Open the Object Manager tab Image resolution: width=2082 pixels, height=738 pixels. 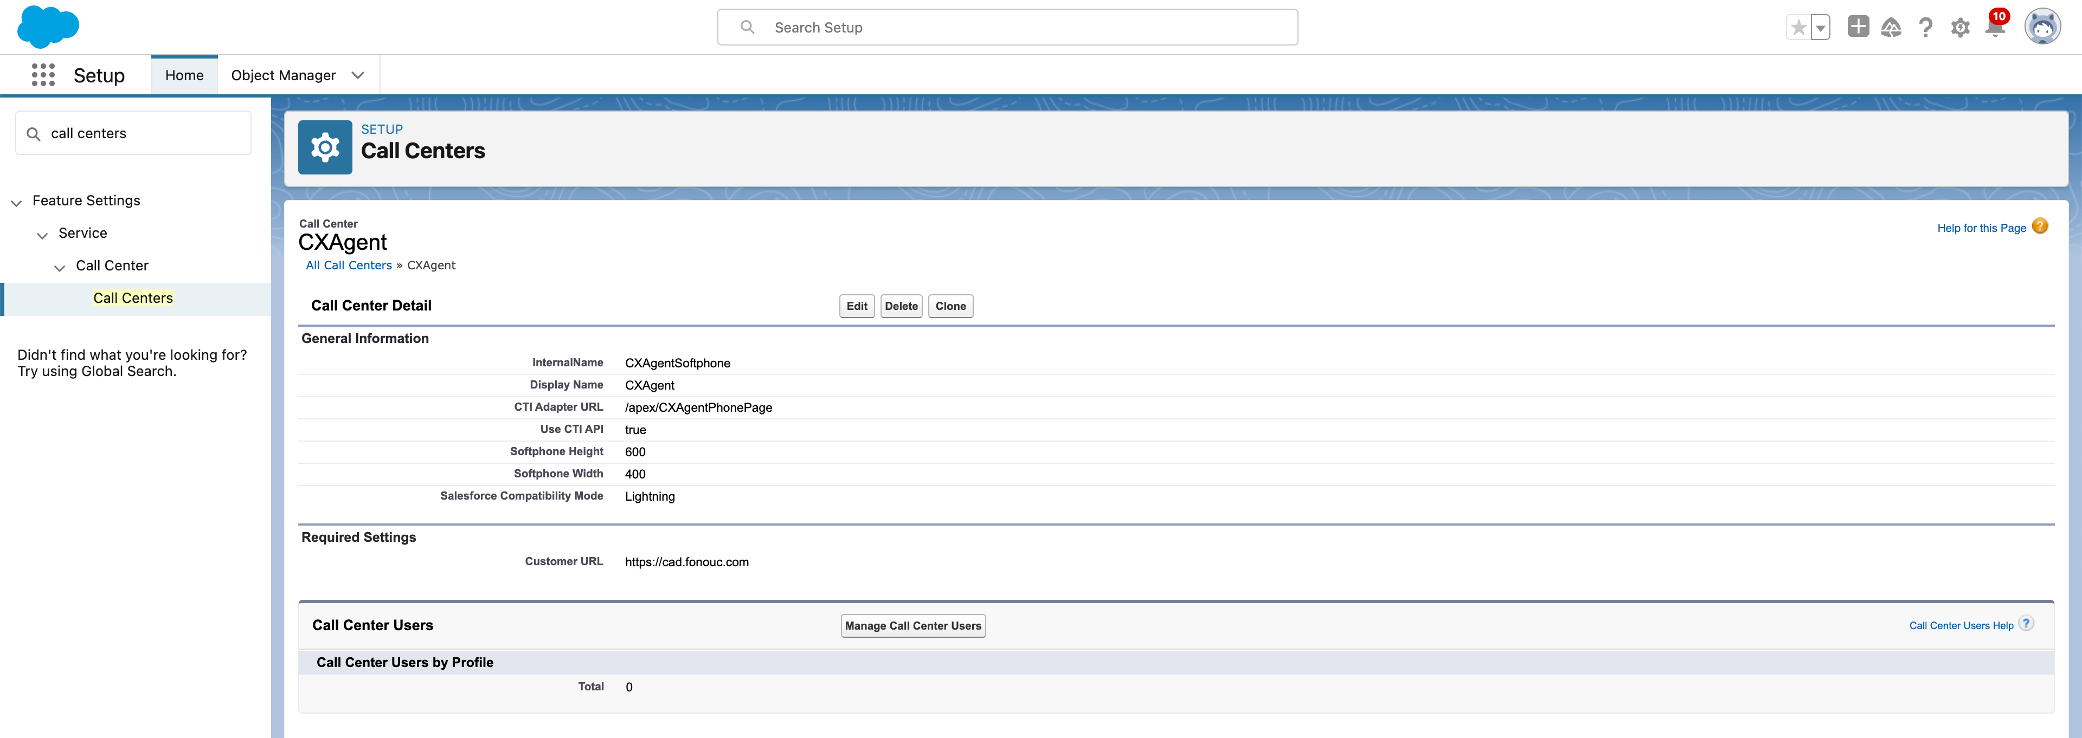pyautogui.click(x=283, y=75)
